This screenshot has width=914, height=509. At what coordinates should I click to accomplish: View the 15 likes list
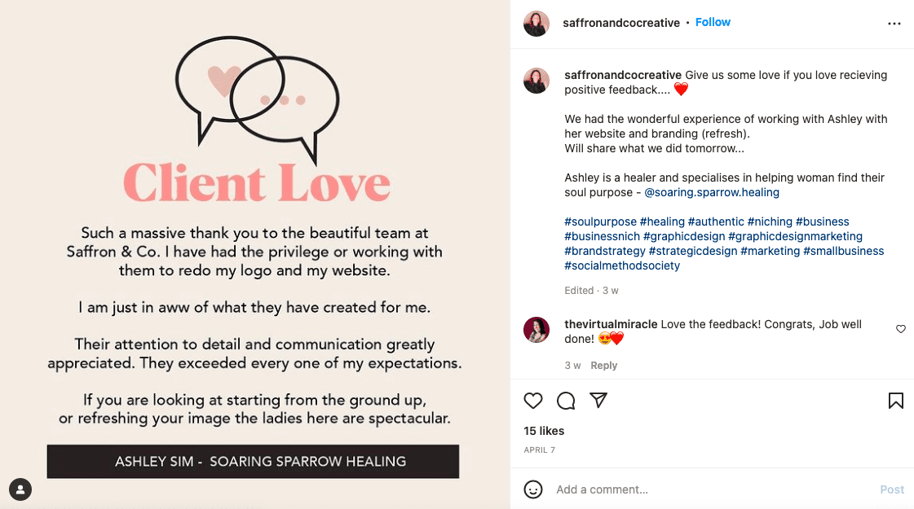click(544, 431)
